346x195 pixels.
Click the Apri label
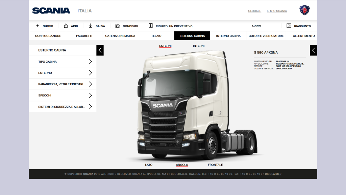(74, 26)
